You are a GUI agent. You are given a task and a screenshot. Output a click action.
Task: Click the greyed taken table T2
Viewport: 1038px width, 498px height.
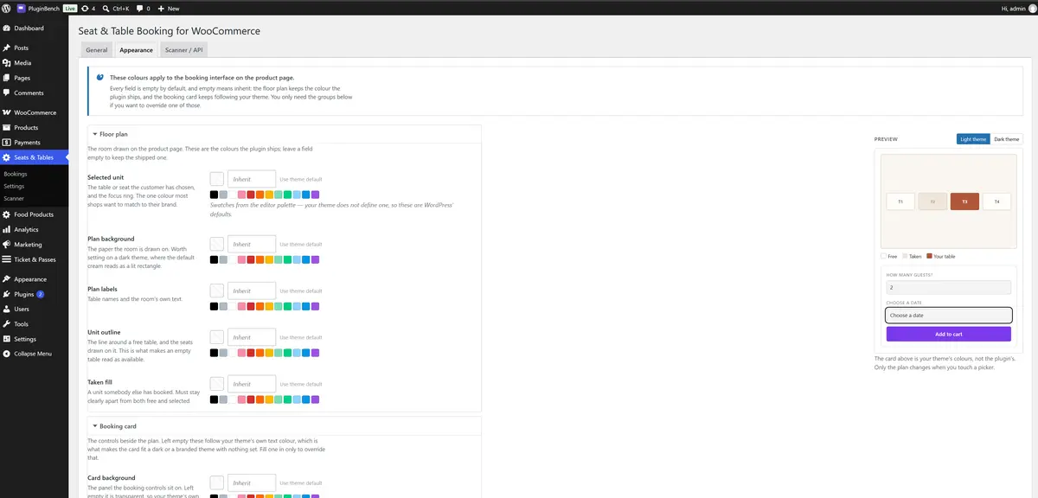[x=932, y=201]
